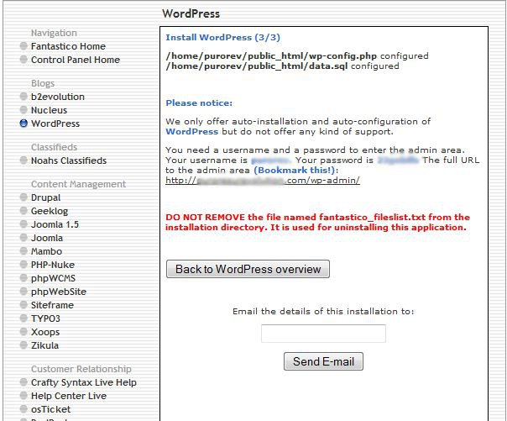The height and width of the screenshot is (421, 507).
Task: Focus the installation details email field
Action: 323,334
